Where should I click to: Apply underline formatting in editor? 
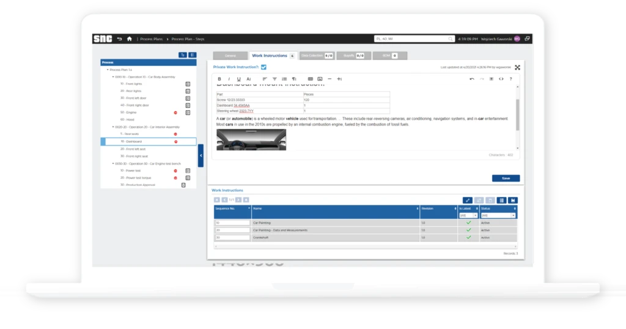pos(238,79)
